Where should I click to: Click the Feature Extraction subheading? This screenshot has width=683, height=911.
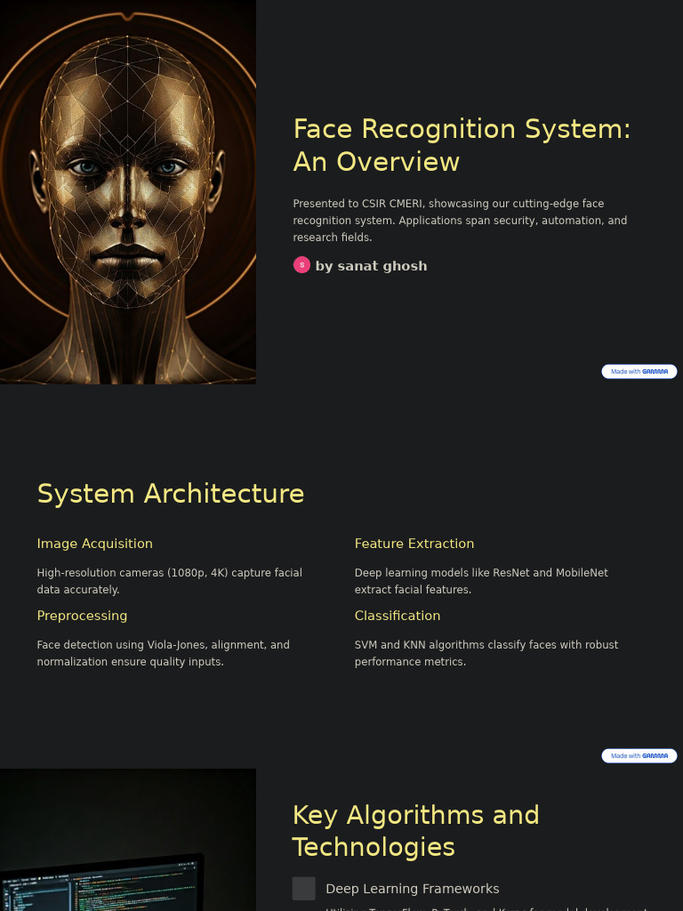414,544
